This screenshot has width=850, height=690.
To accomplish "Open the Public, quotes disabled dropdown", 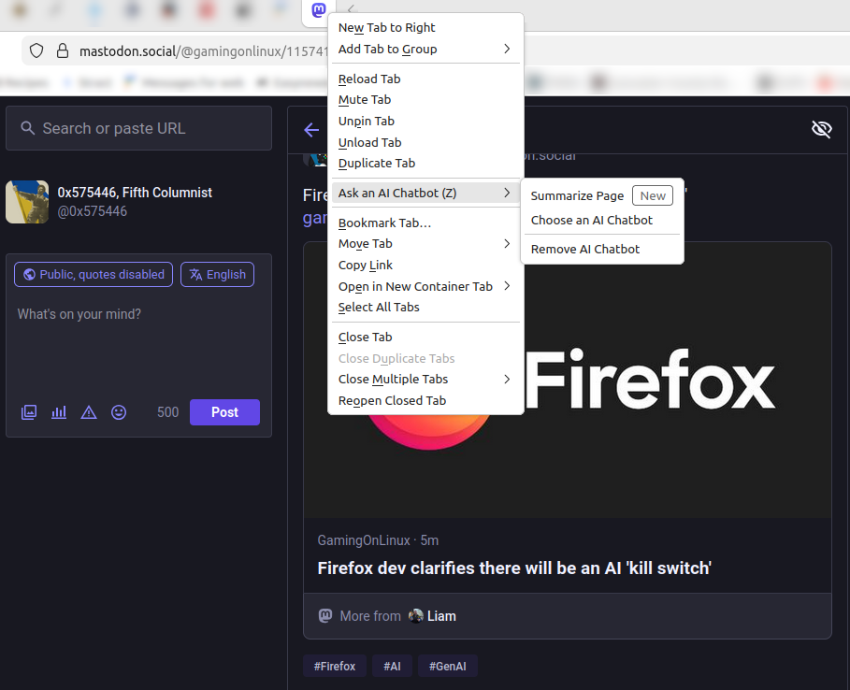I will [94, 274].
